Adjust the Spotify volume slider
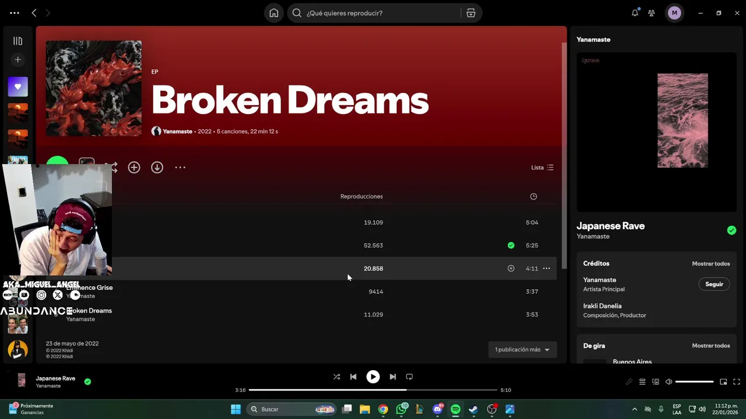 point(695,382)
